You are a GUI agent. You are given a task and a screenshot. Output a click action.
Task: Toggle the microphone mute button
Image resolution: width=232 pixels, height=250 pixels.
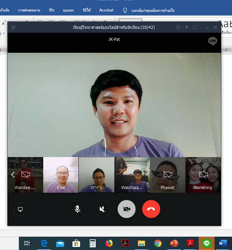pos(77,209)
